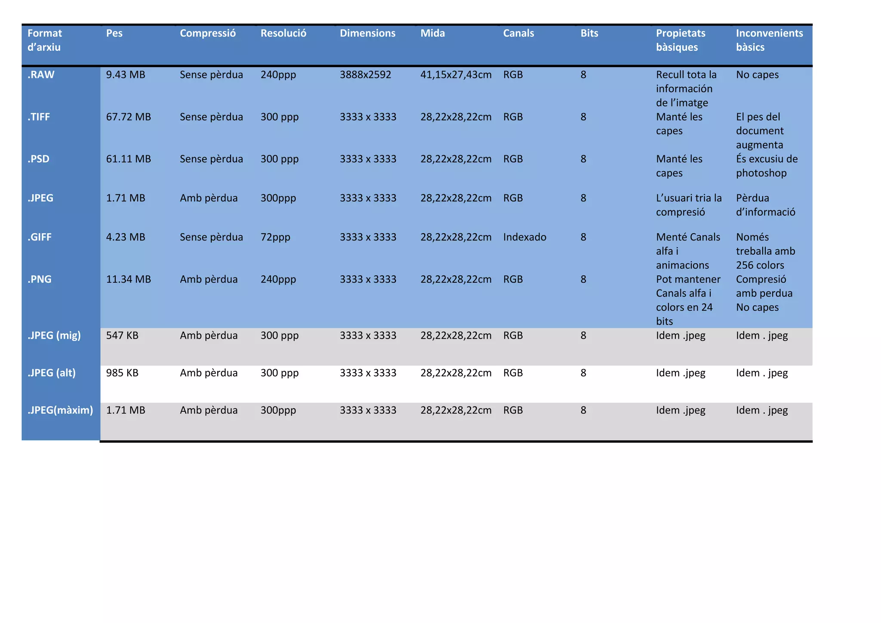Select the 'Compressió' header cell
The image size is (881, 623).
207,33
